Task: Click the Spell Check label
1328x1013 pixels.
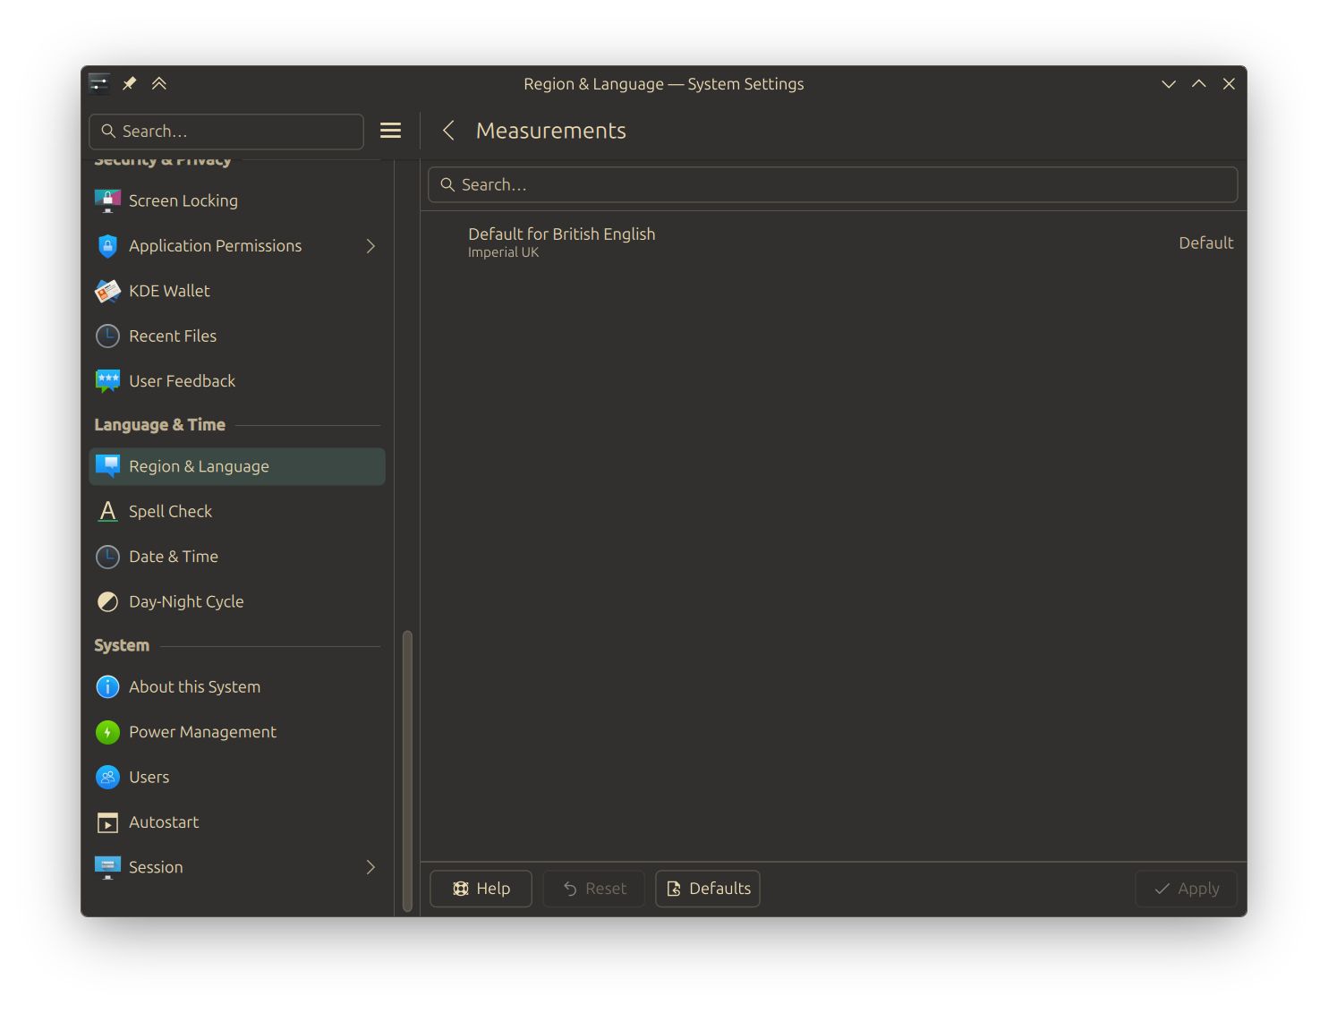Action: click(x=170, y=511)
